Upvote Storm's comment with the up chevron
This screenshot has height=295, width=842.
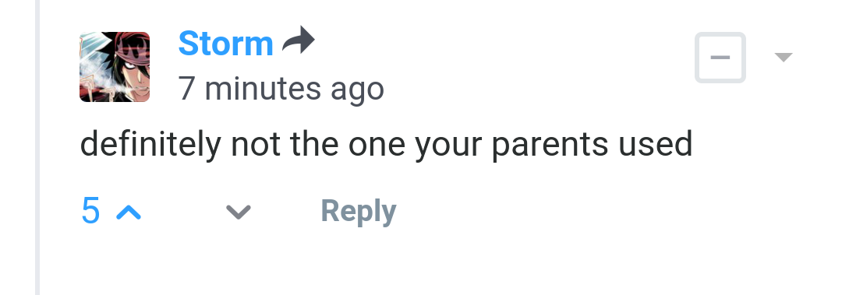[129, 213]
